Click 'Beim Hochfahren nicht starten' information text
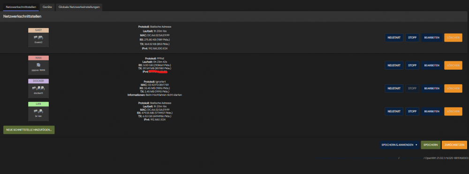The image size is (469, 174). click(164, 95)
